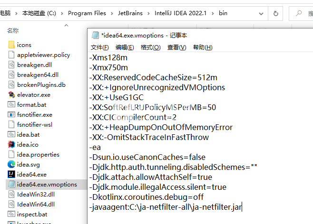
Task: Open 帮助(H) menu in Notepad
Action: [x=203, y=47]
